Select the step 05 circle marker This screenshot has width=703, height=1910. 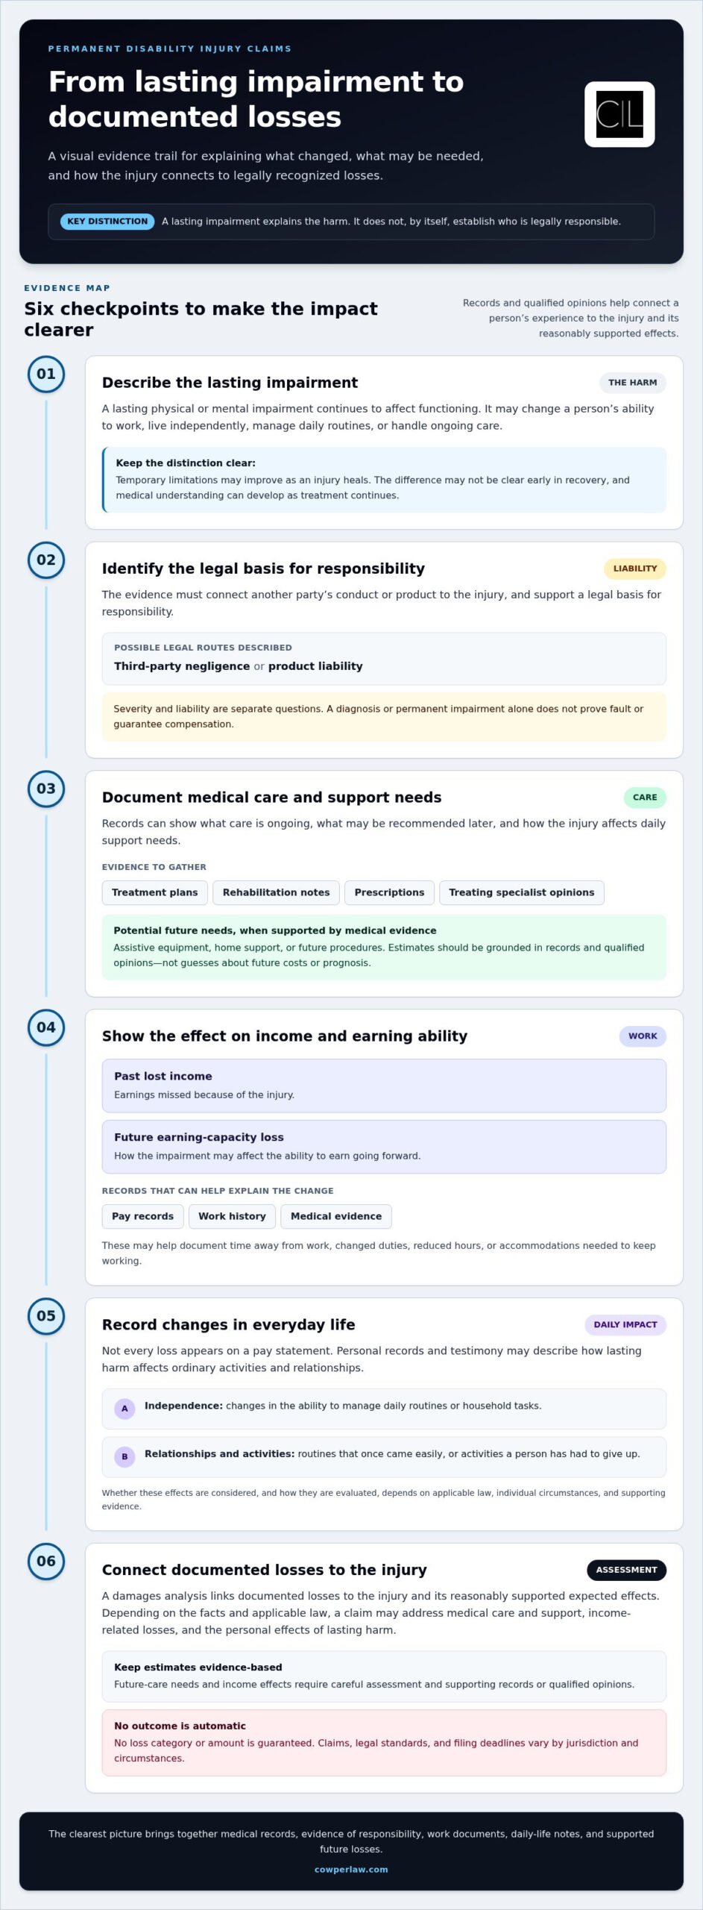[x=46, y=1316]
